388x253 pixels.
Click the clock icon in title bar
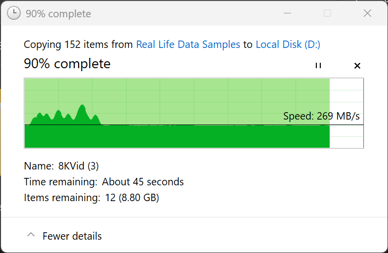pyautogui.click(x=14, y=13)
